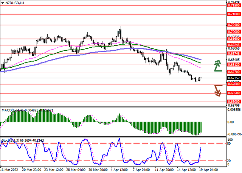This screenshot has width=242, height=173.
Task: Click the 14 Apr 12:00 time label
Action: (187, 170)
